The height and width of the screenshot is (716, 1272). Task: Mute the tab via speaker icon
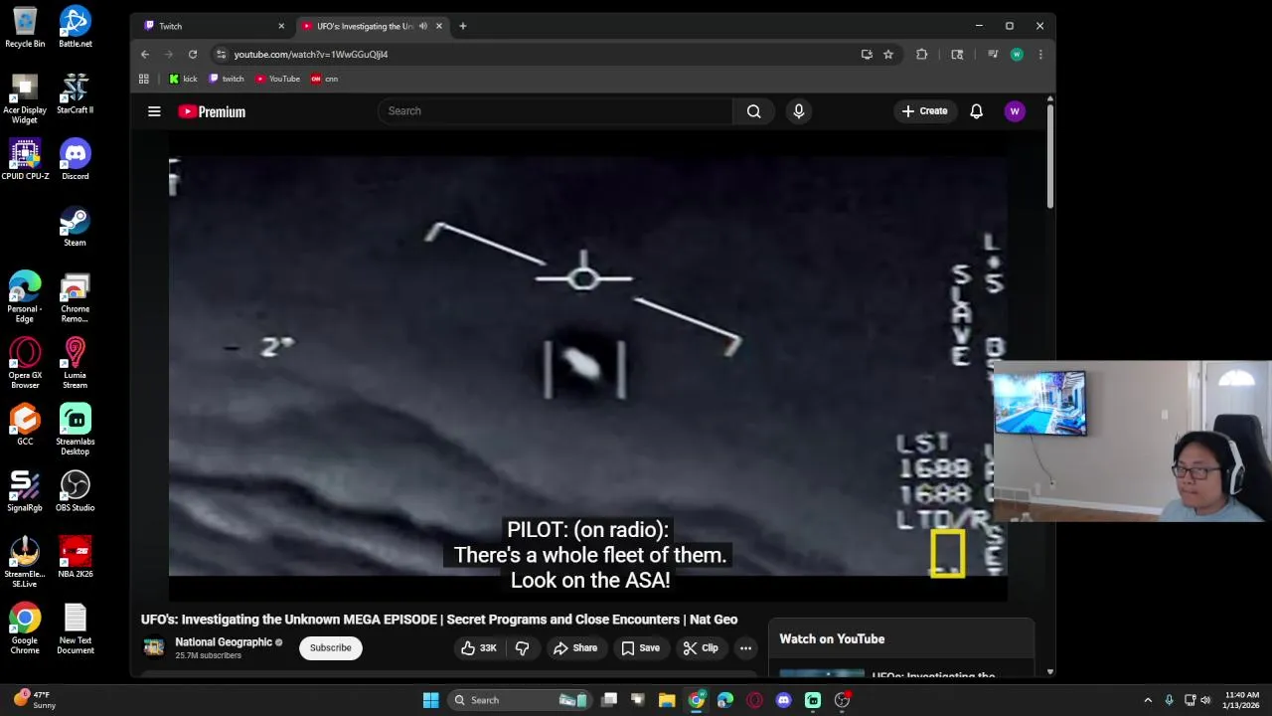coord(423,26)
